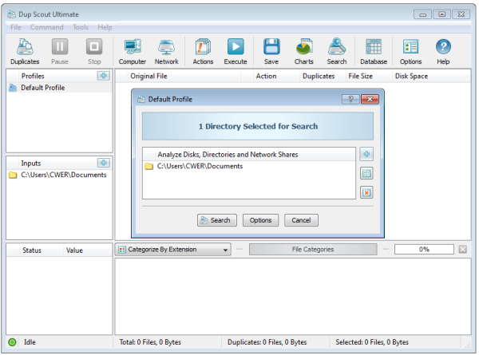Click the Duplicates toolbar icon
479x355 pixels.
[x=25, y=51]
